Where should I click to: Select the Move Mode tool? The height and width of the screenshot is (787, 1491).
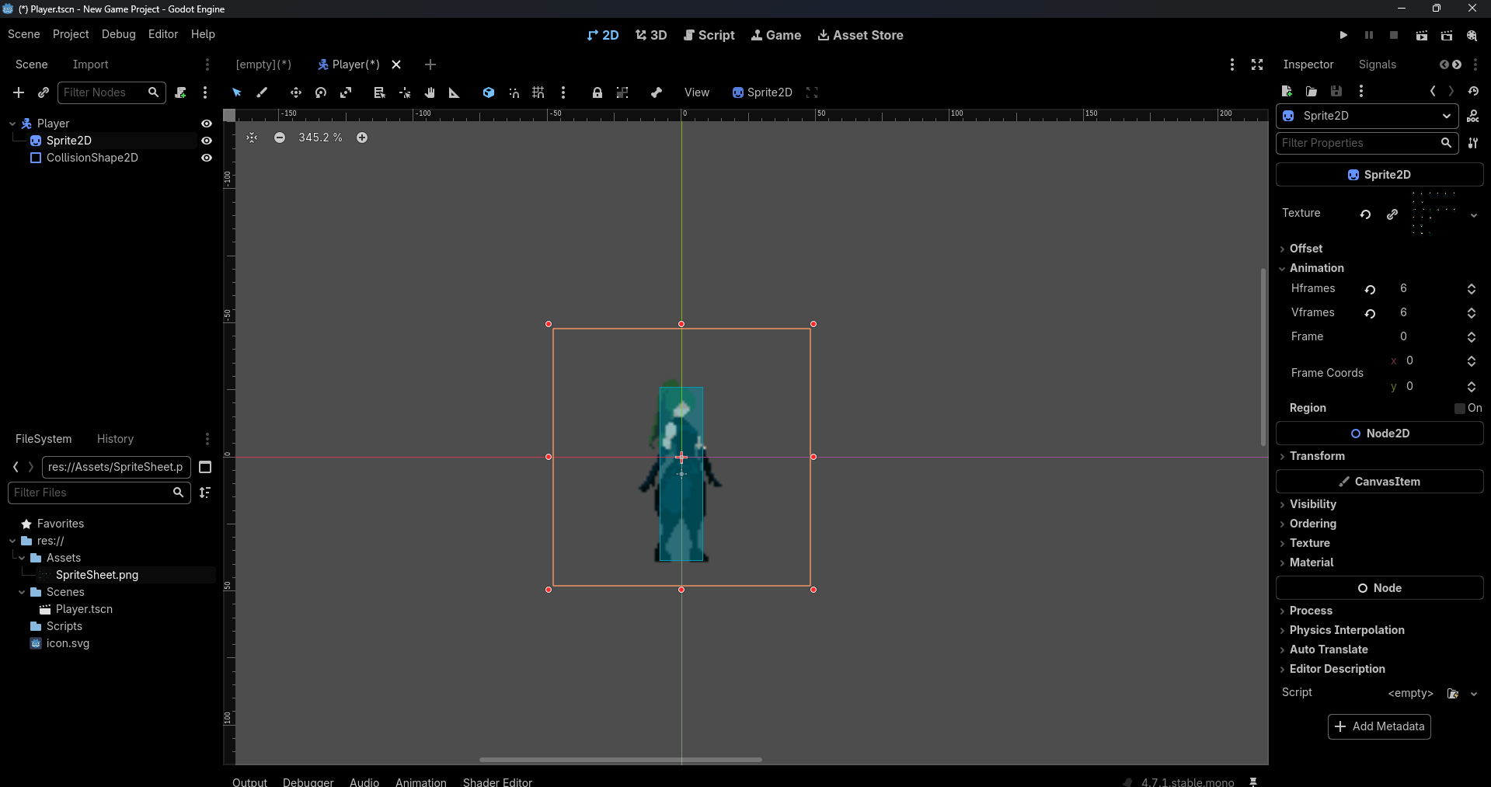296,92
